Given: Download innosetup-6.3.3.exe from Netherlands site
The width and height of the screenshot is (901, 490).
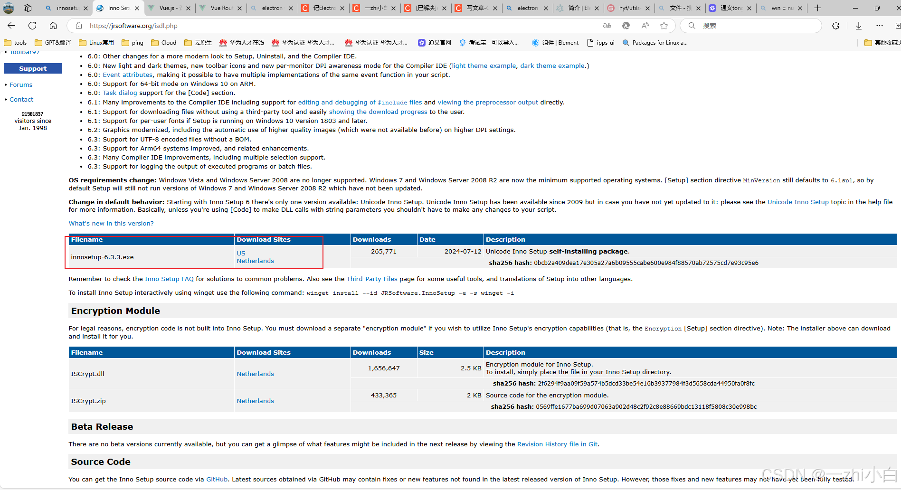Looking at the screenshot, I should pos(255,261).
